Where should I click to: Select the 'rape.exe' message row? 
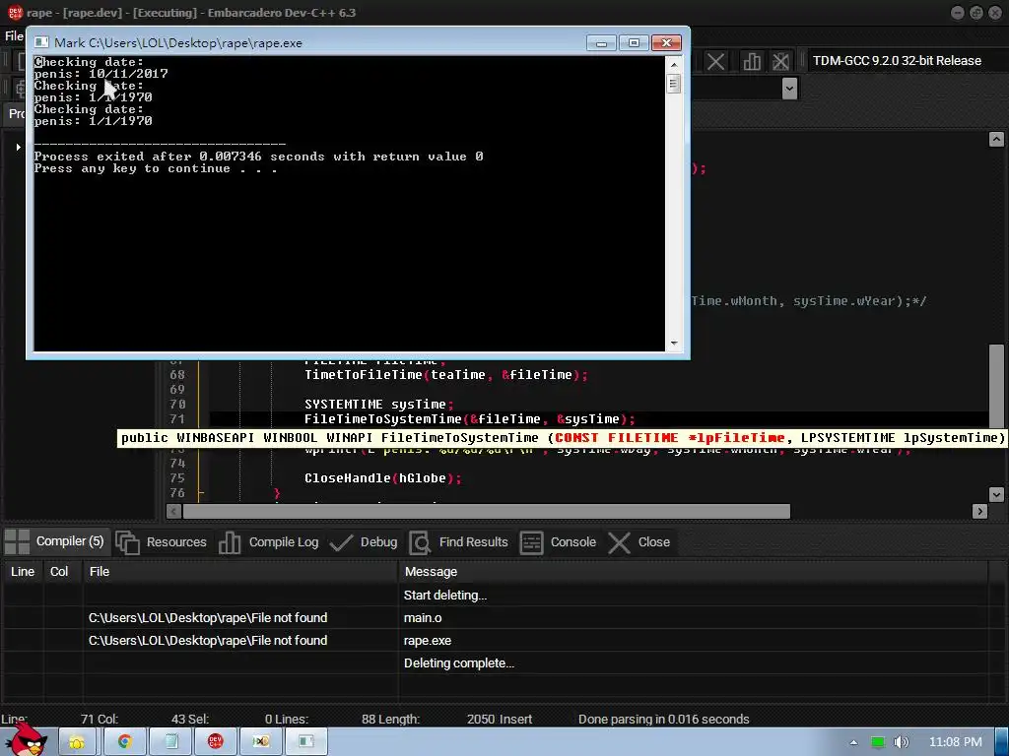(495, 640)
